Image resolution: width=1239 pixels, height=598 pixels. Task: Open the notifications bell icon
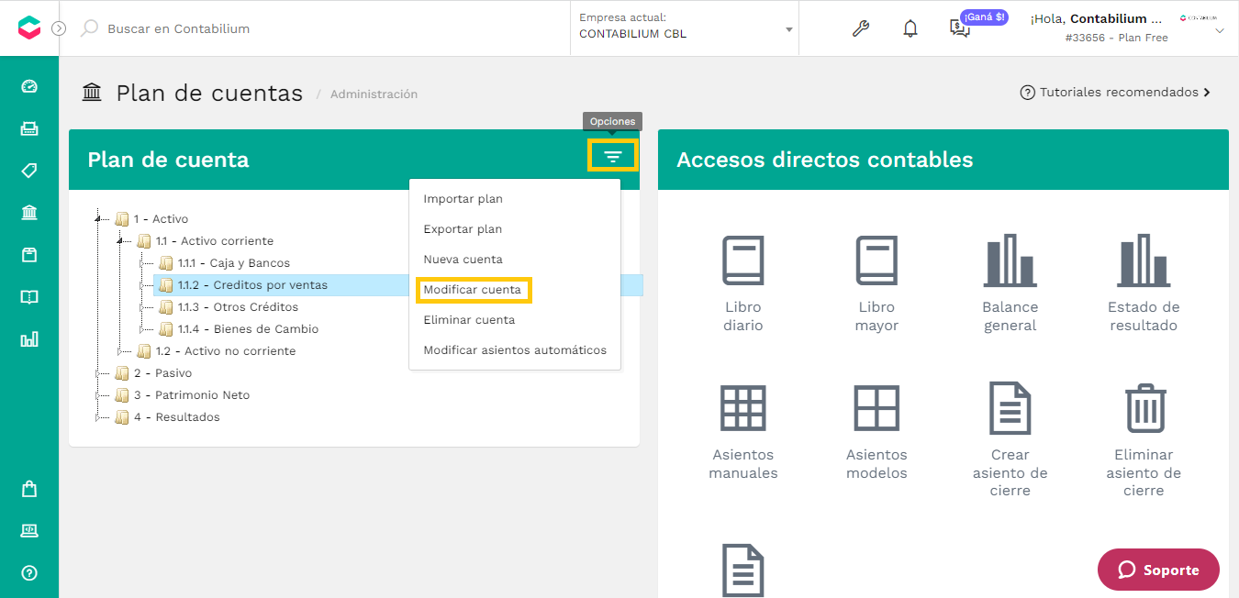coord(910,28)
